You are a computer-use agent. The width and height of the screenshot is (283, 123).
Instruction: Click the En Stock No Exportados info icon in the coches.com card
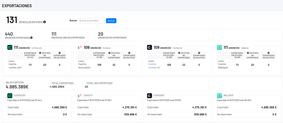[40, 53]
